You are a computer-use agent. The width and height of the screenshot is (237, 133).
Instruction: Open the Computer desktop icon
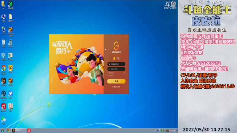tap(4, 18)
